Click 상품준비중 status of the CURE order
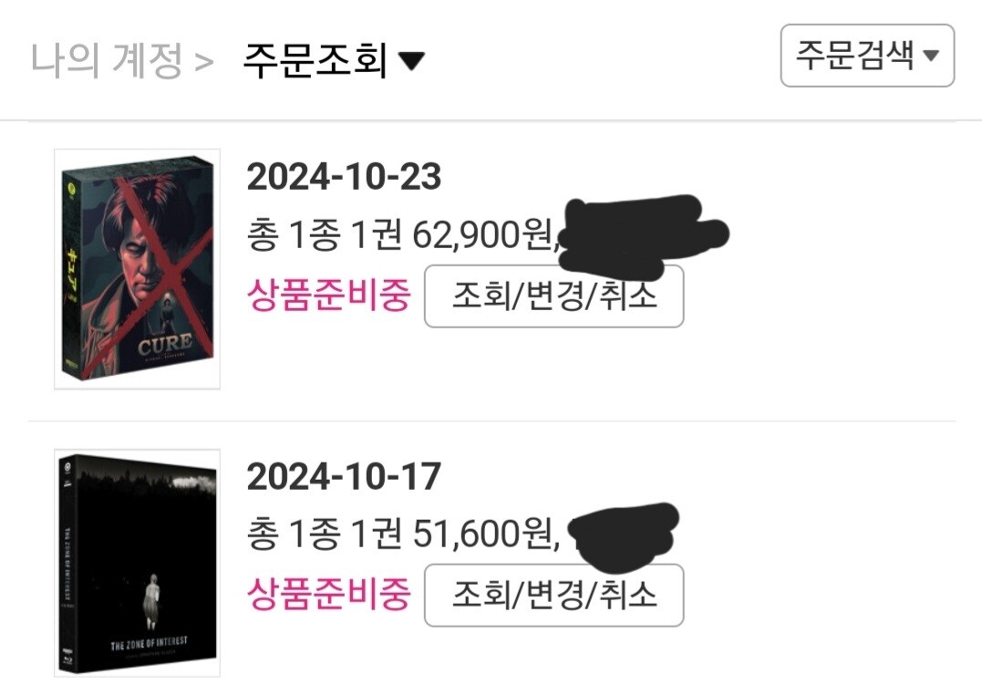This screenshot has width=982, height=685. [329, 295]
